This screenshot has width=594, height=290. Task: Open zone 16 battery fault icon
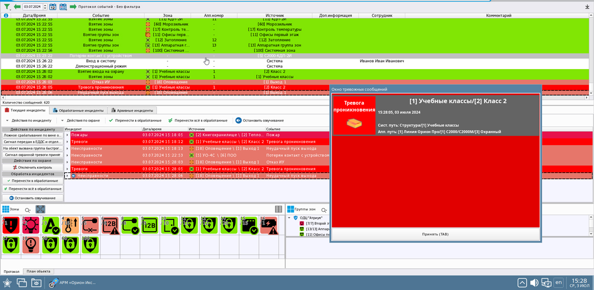[x=269, y=225]
